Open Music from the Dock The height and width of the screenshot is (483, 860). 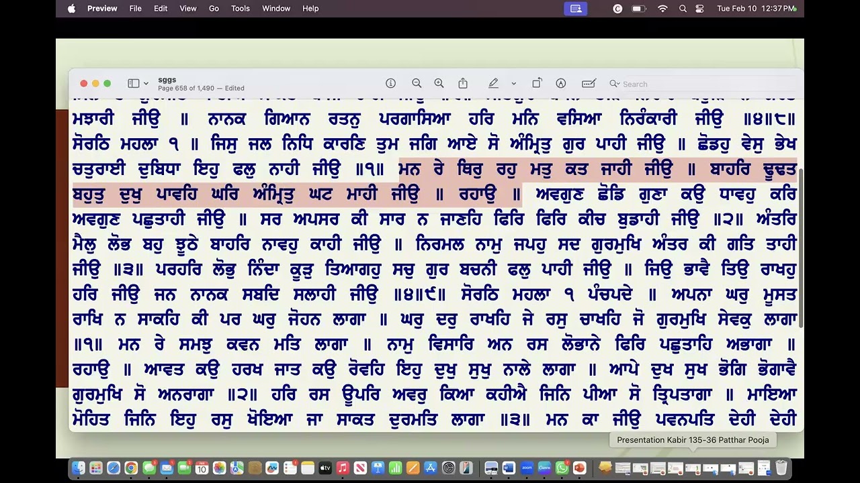coord(343,468)
